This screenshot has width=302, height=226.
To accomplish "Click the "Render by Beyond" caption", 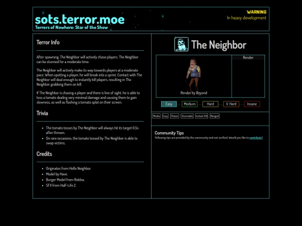I will [194, 93].
